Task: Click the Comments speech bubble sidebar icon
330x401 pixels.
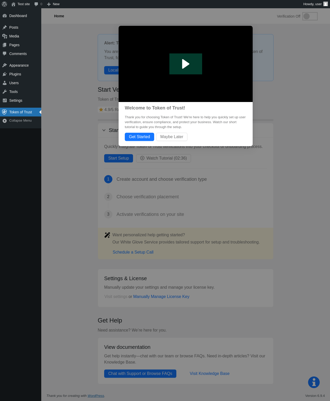Action: tap(5, 54)
